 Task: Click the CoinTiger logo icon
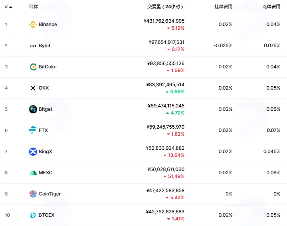point(33,194)
